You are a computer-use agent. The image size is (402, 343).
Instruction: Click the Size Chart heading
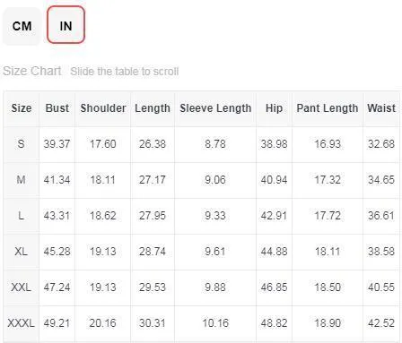32,71
